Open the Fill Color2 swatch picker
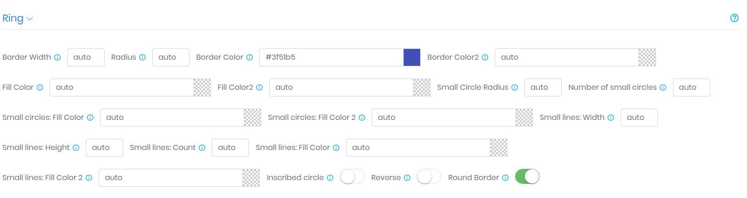Screen dimensions: 747x198 click(x=422, y=87)
